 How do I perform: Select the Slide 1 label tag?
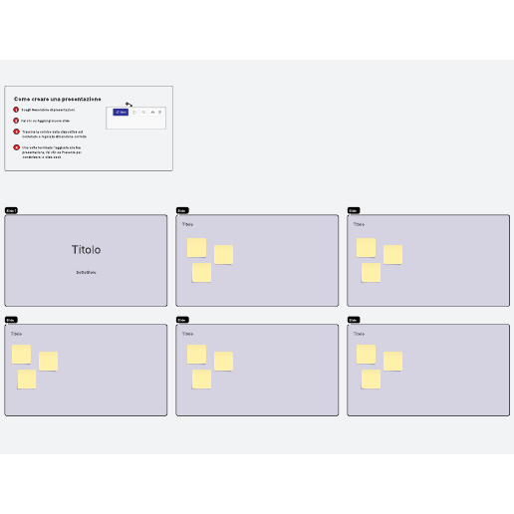tap(11, 210)
